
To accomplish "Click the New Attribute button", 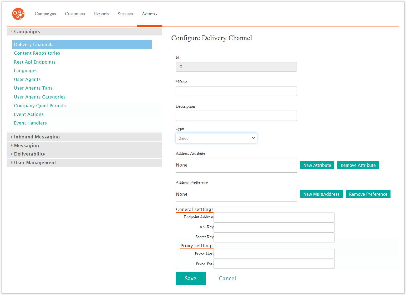I will pyautogui.click(x=317, y=165).
